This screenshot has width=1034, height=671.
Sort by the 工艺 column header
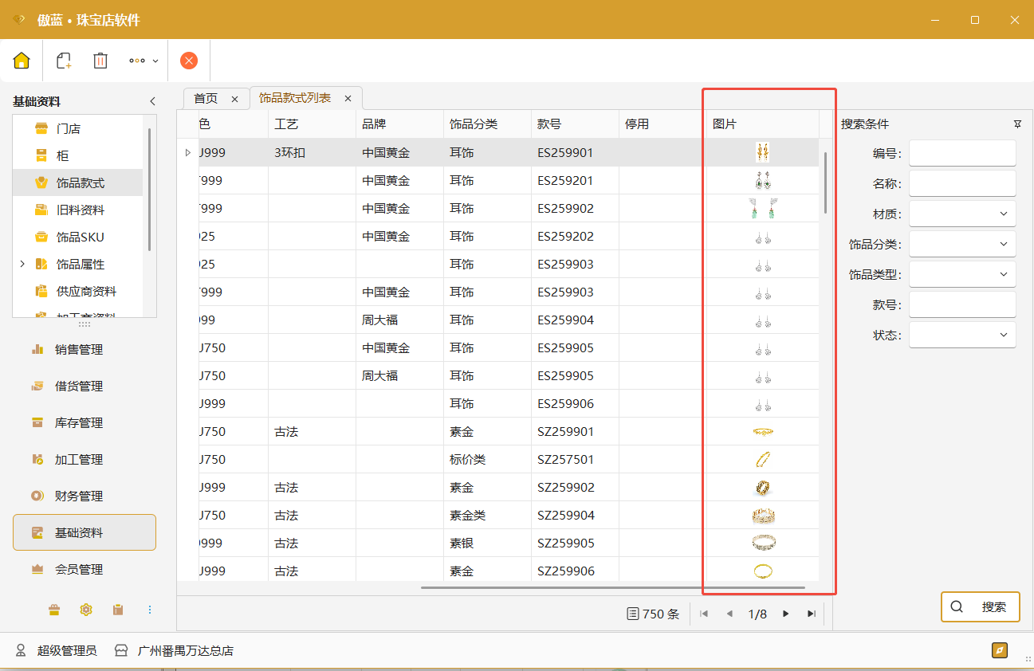(312, 124)
